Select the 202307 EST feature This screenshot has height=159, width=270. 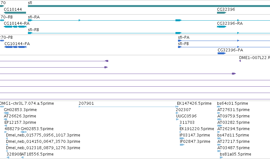[177, 113]
